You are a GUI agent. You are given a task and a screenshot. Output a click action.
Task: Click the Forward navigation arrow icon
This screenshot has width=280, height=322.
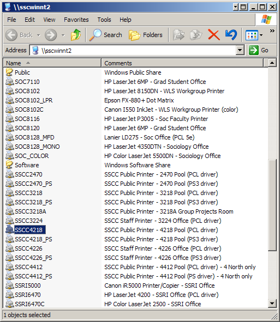[x=51, y=35]
